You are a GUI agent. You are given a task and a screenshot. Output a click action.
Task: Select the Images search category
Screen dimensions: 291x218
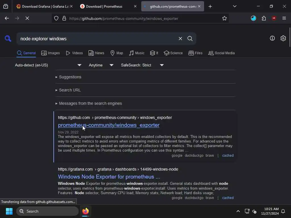(x=51, y=53)
